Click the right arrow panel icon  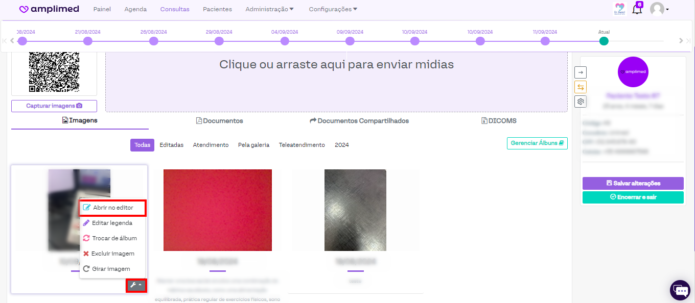coord(581,72)
